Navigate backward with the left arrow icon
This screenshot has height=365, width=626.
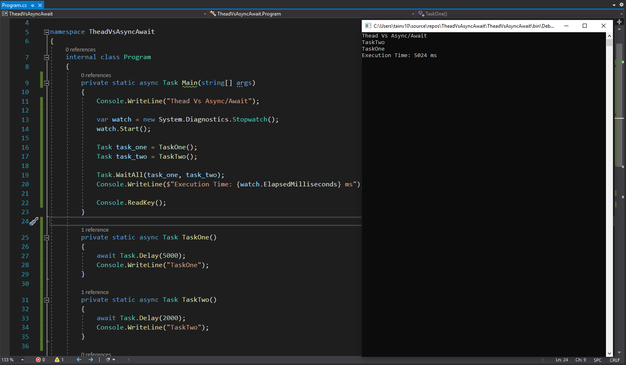pos(79,360)
